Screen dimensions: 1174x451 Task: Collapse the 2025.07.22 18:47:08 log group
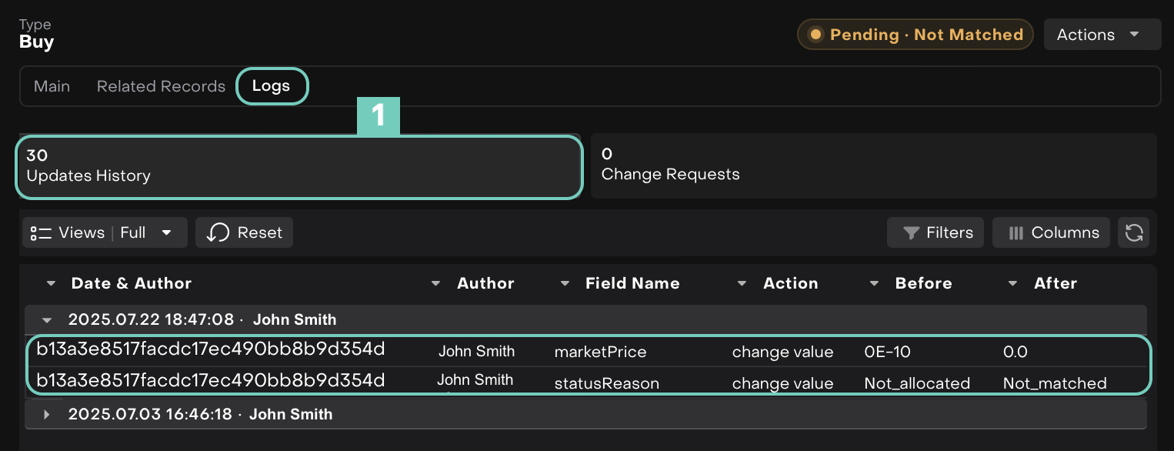[x=47, y=319]
